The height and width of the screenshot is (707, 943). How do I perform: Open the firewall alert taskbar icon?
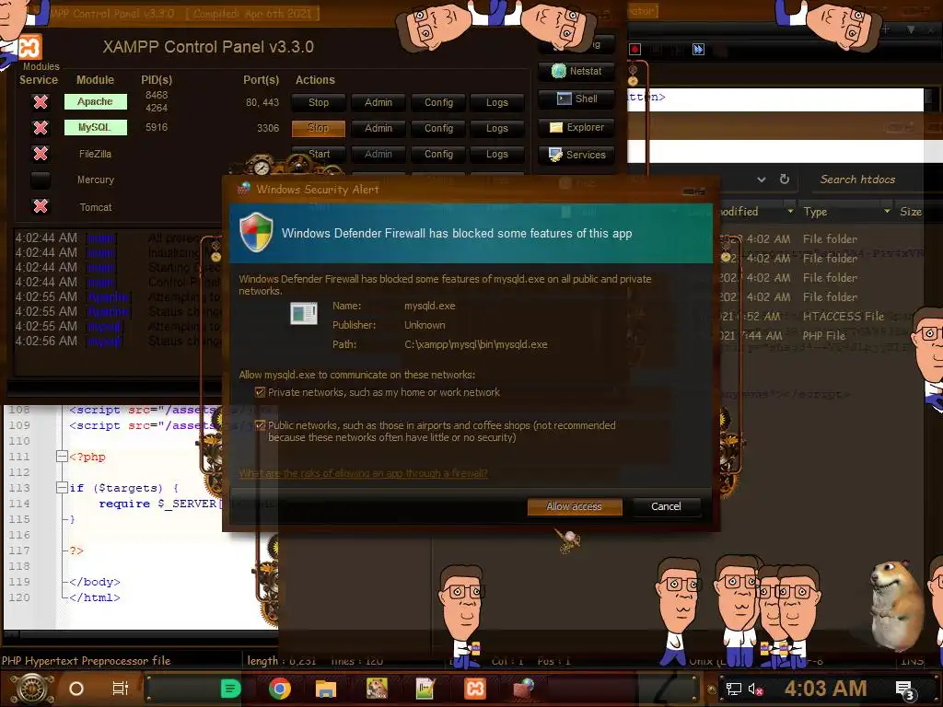pyautogui.click(x=524, y=689)
